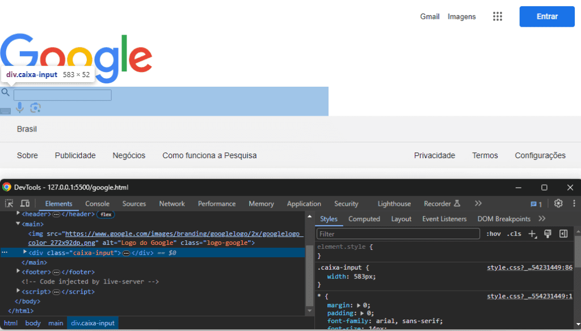The image size is (581, 331).
Task: Open the console messages indicator
Action: (x=534, y=203)
